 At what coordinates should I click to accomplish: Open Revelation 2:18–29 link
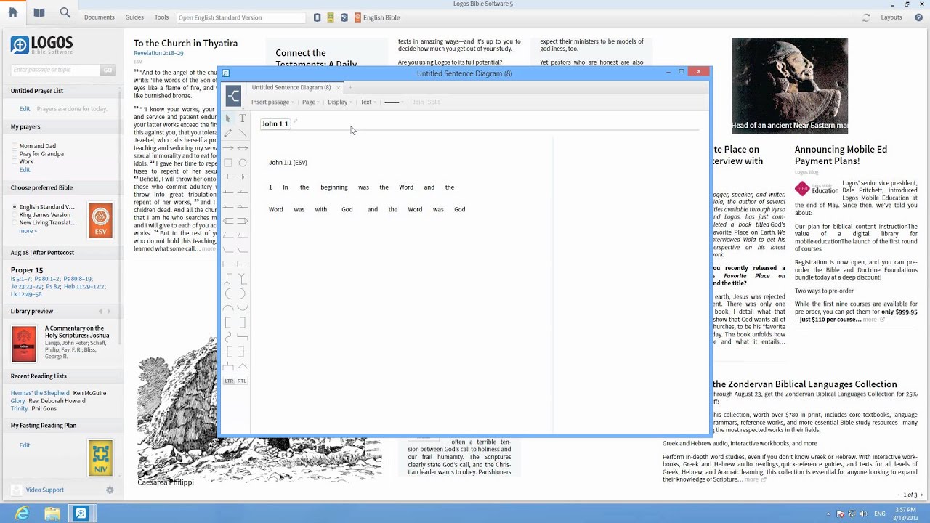pos(158,54)
